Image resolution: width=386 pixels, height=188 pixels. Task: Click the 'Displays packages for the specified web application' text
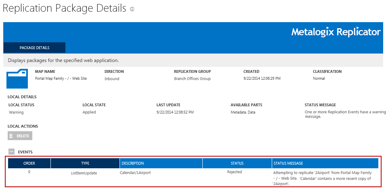(x=63, y=60)
